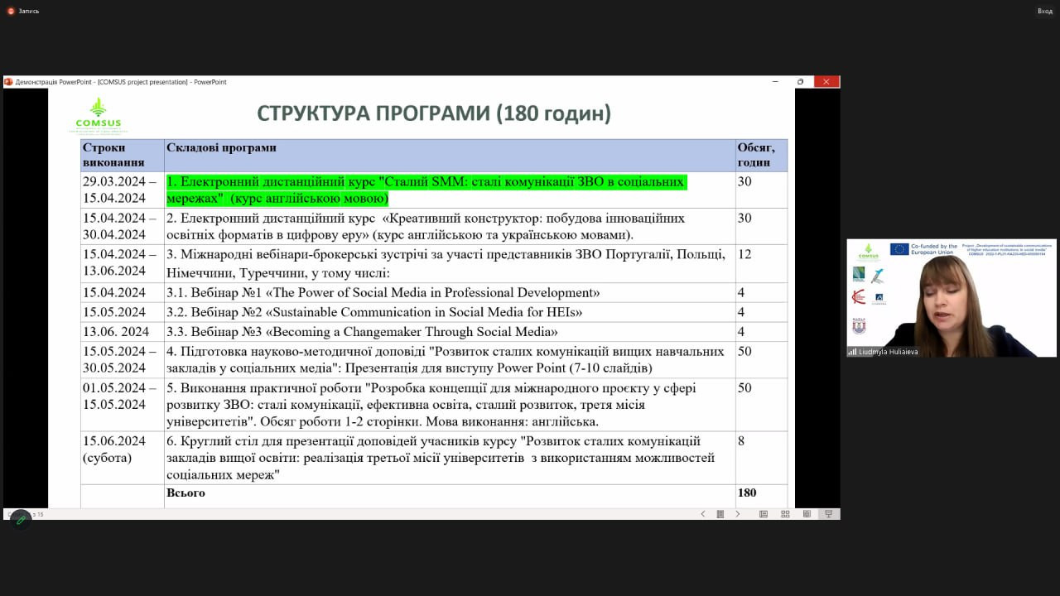Image resolution: width=1060 pixels, height=596 pixels.
Task: Click the next slide arrow in the PowerPoint status bar
Action: point(738,514)
